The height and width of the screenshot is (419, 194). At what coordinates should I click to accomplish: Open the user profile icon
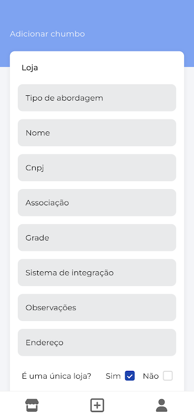(x=161, y=405)
